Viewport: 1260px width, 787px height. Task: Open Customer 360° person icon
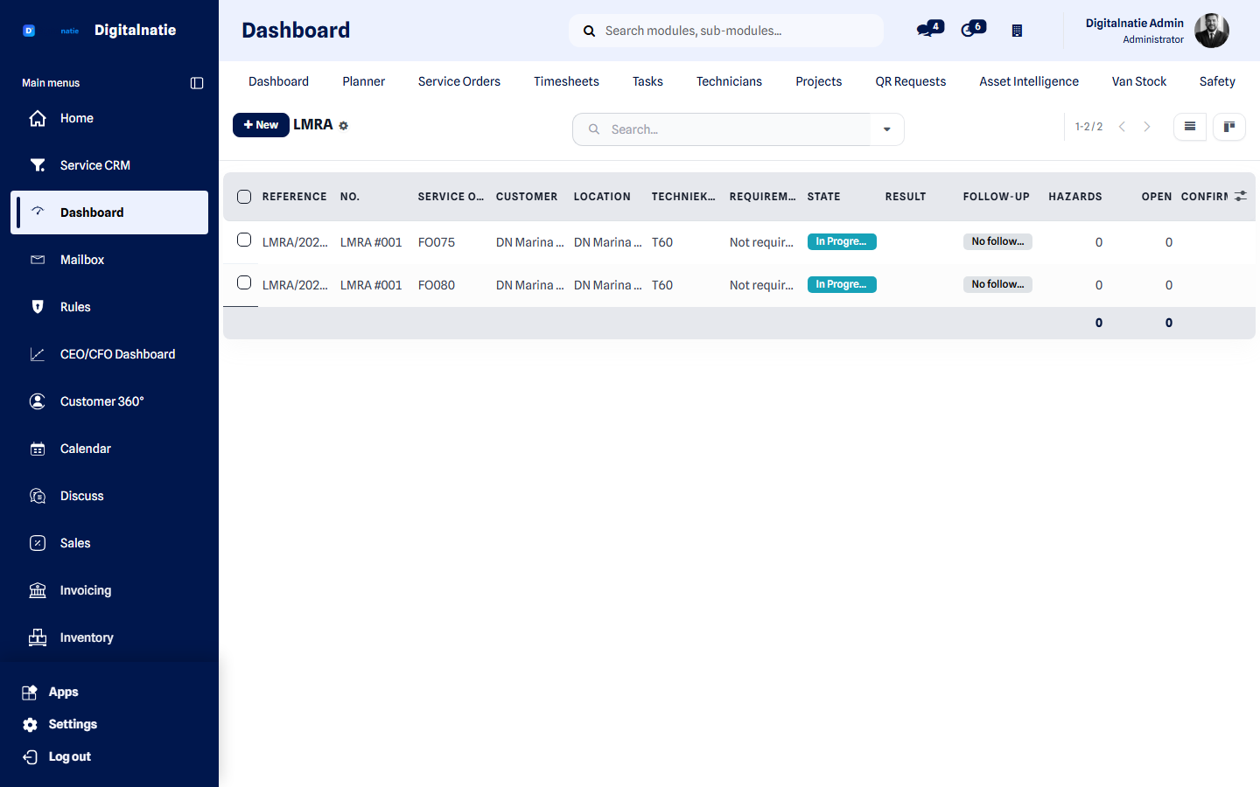(38, 401)
